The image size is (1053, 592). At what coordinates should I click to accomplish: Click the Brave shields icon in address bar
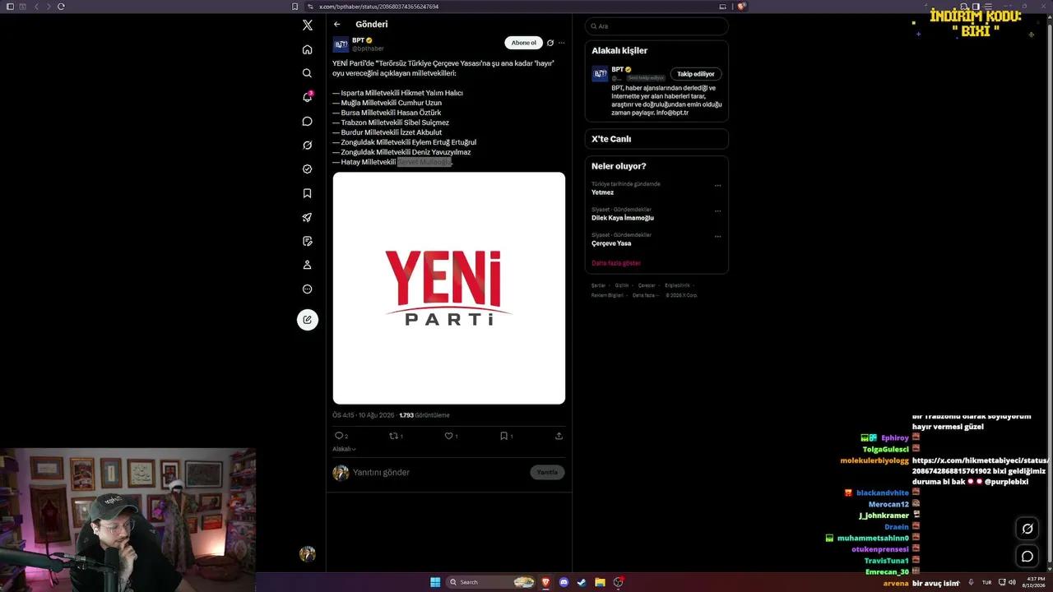(x=742, y=7)
